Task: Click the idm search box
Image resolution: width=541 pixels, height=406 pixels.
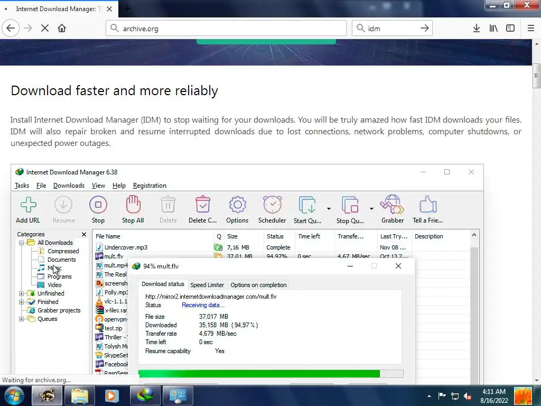Action: [392, 29]
